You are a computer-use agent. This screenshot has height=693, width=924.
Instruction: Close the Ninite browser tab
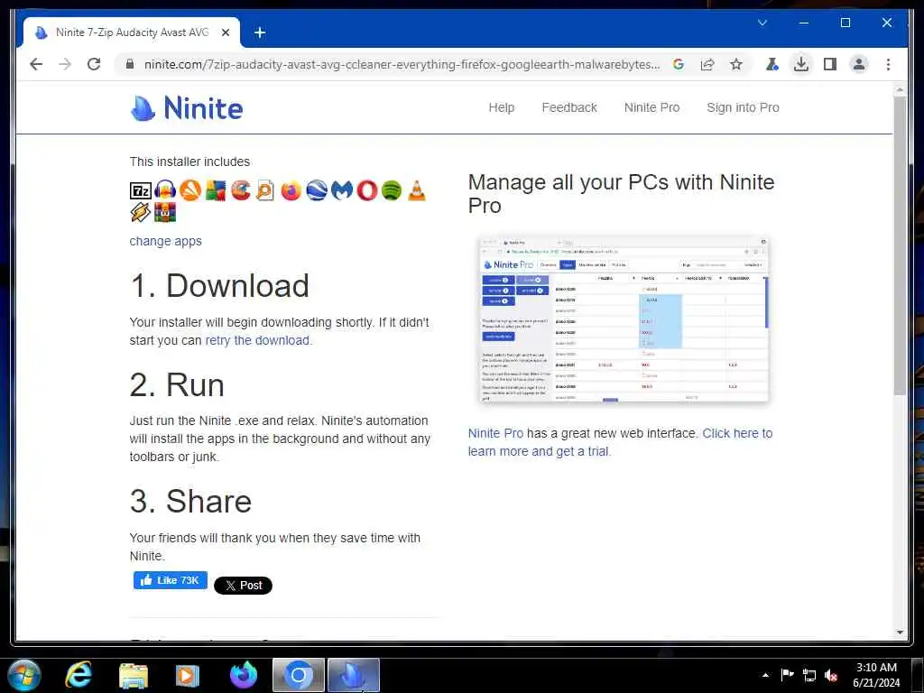point(225,32)
